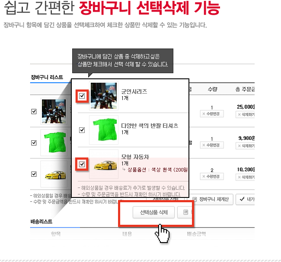
Task: Click 수량변경 for the 25,000원 item
Action: click(x=212, y=113)
